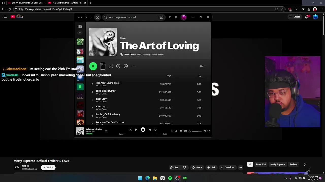Create a new playlist with plus button

[80, 33]
